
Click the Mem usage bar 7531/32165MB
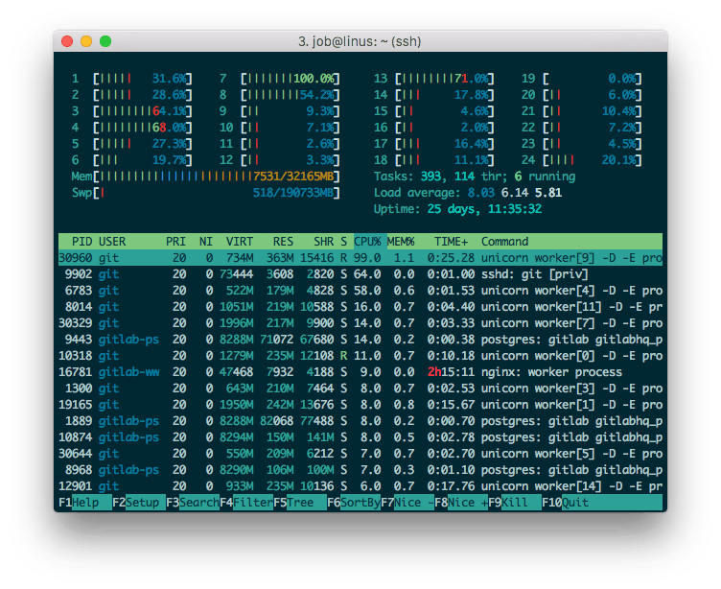point(205,177)
